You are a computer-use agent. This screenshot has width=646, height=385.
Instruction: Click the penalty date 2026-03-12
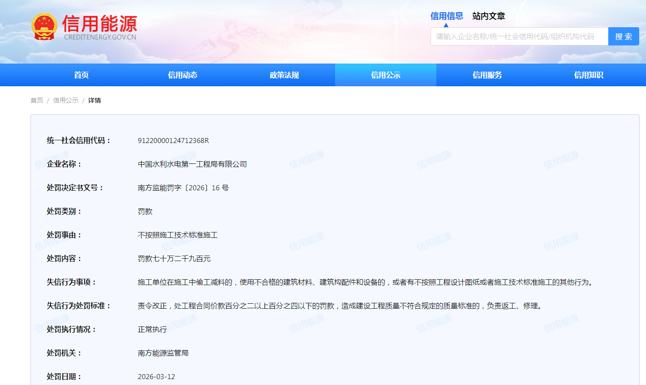click(156, 377)
